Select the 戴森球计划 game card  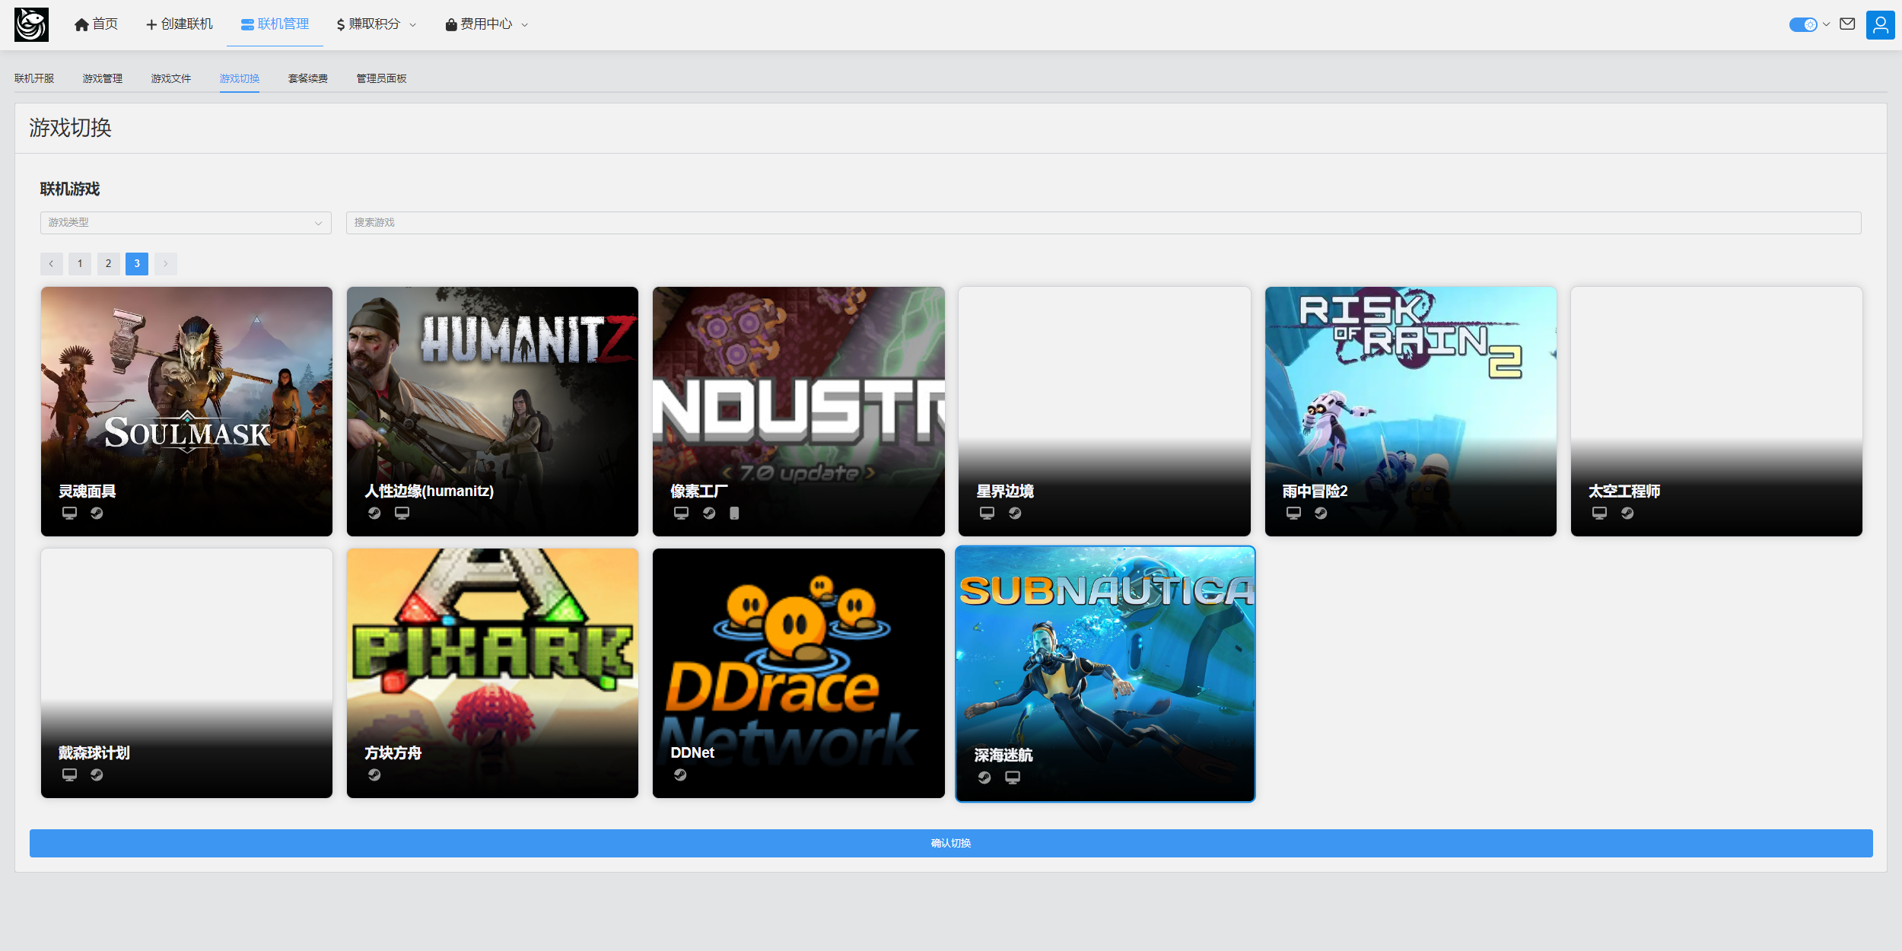click(x=186, y=673)
